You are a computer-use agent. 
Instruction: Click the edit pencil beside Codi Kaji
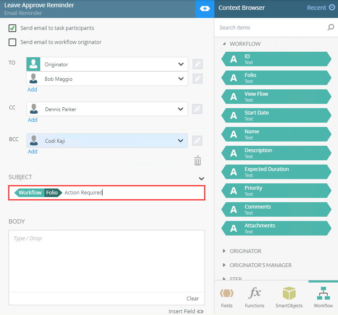pyautogui.click(x=197, y=141)
